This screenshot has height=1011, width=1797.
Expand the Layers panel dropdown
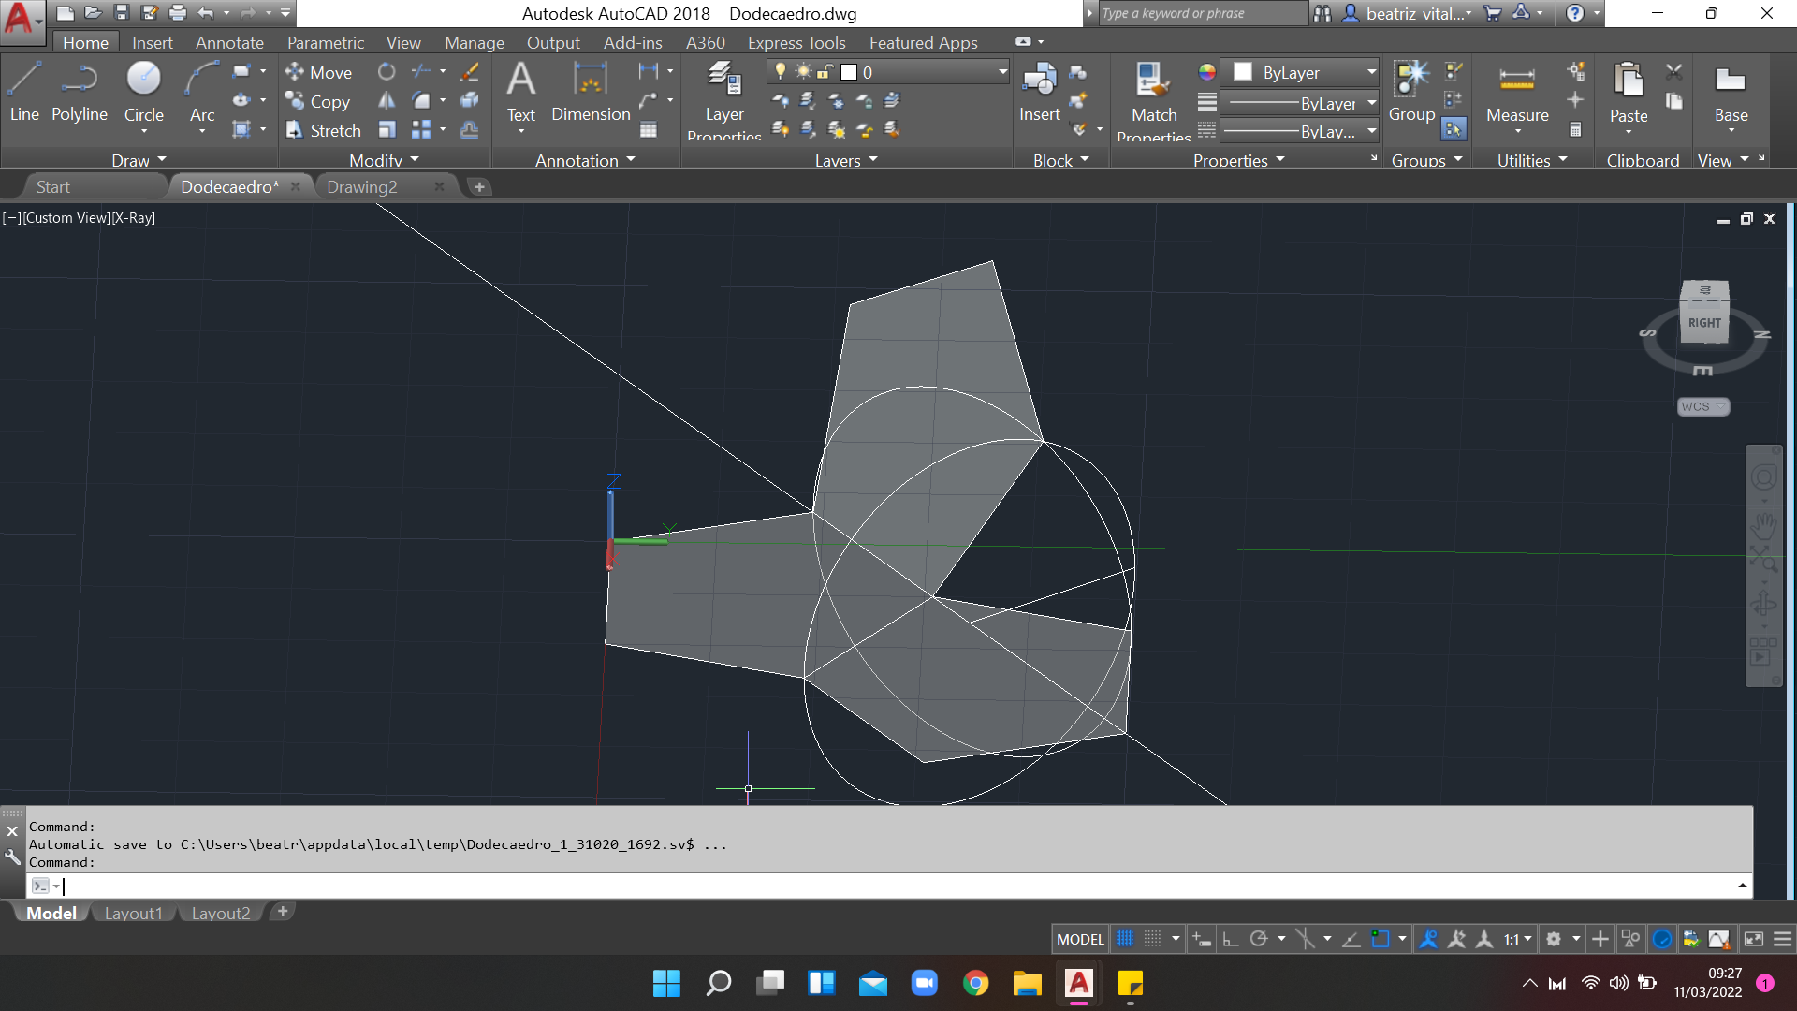point(846,160)
